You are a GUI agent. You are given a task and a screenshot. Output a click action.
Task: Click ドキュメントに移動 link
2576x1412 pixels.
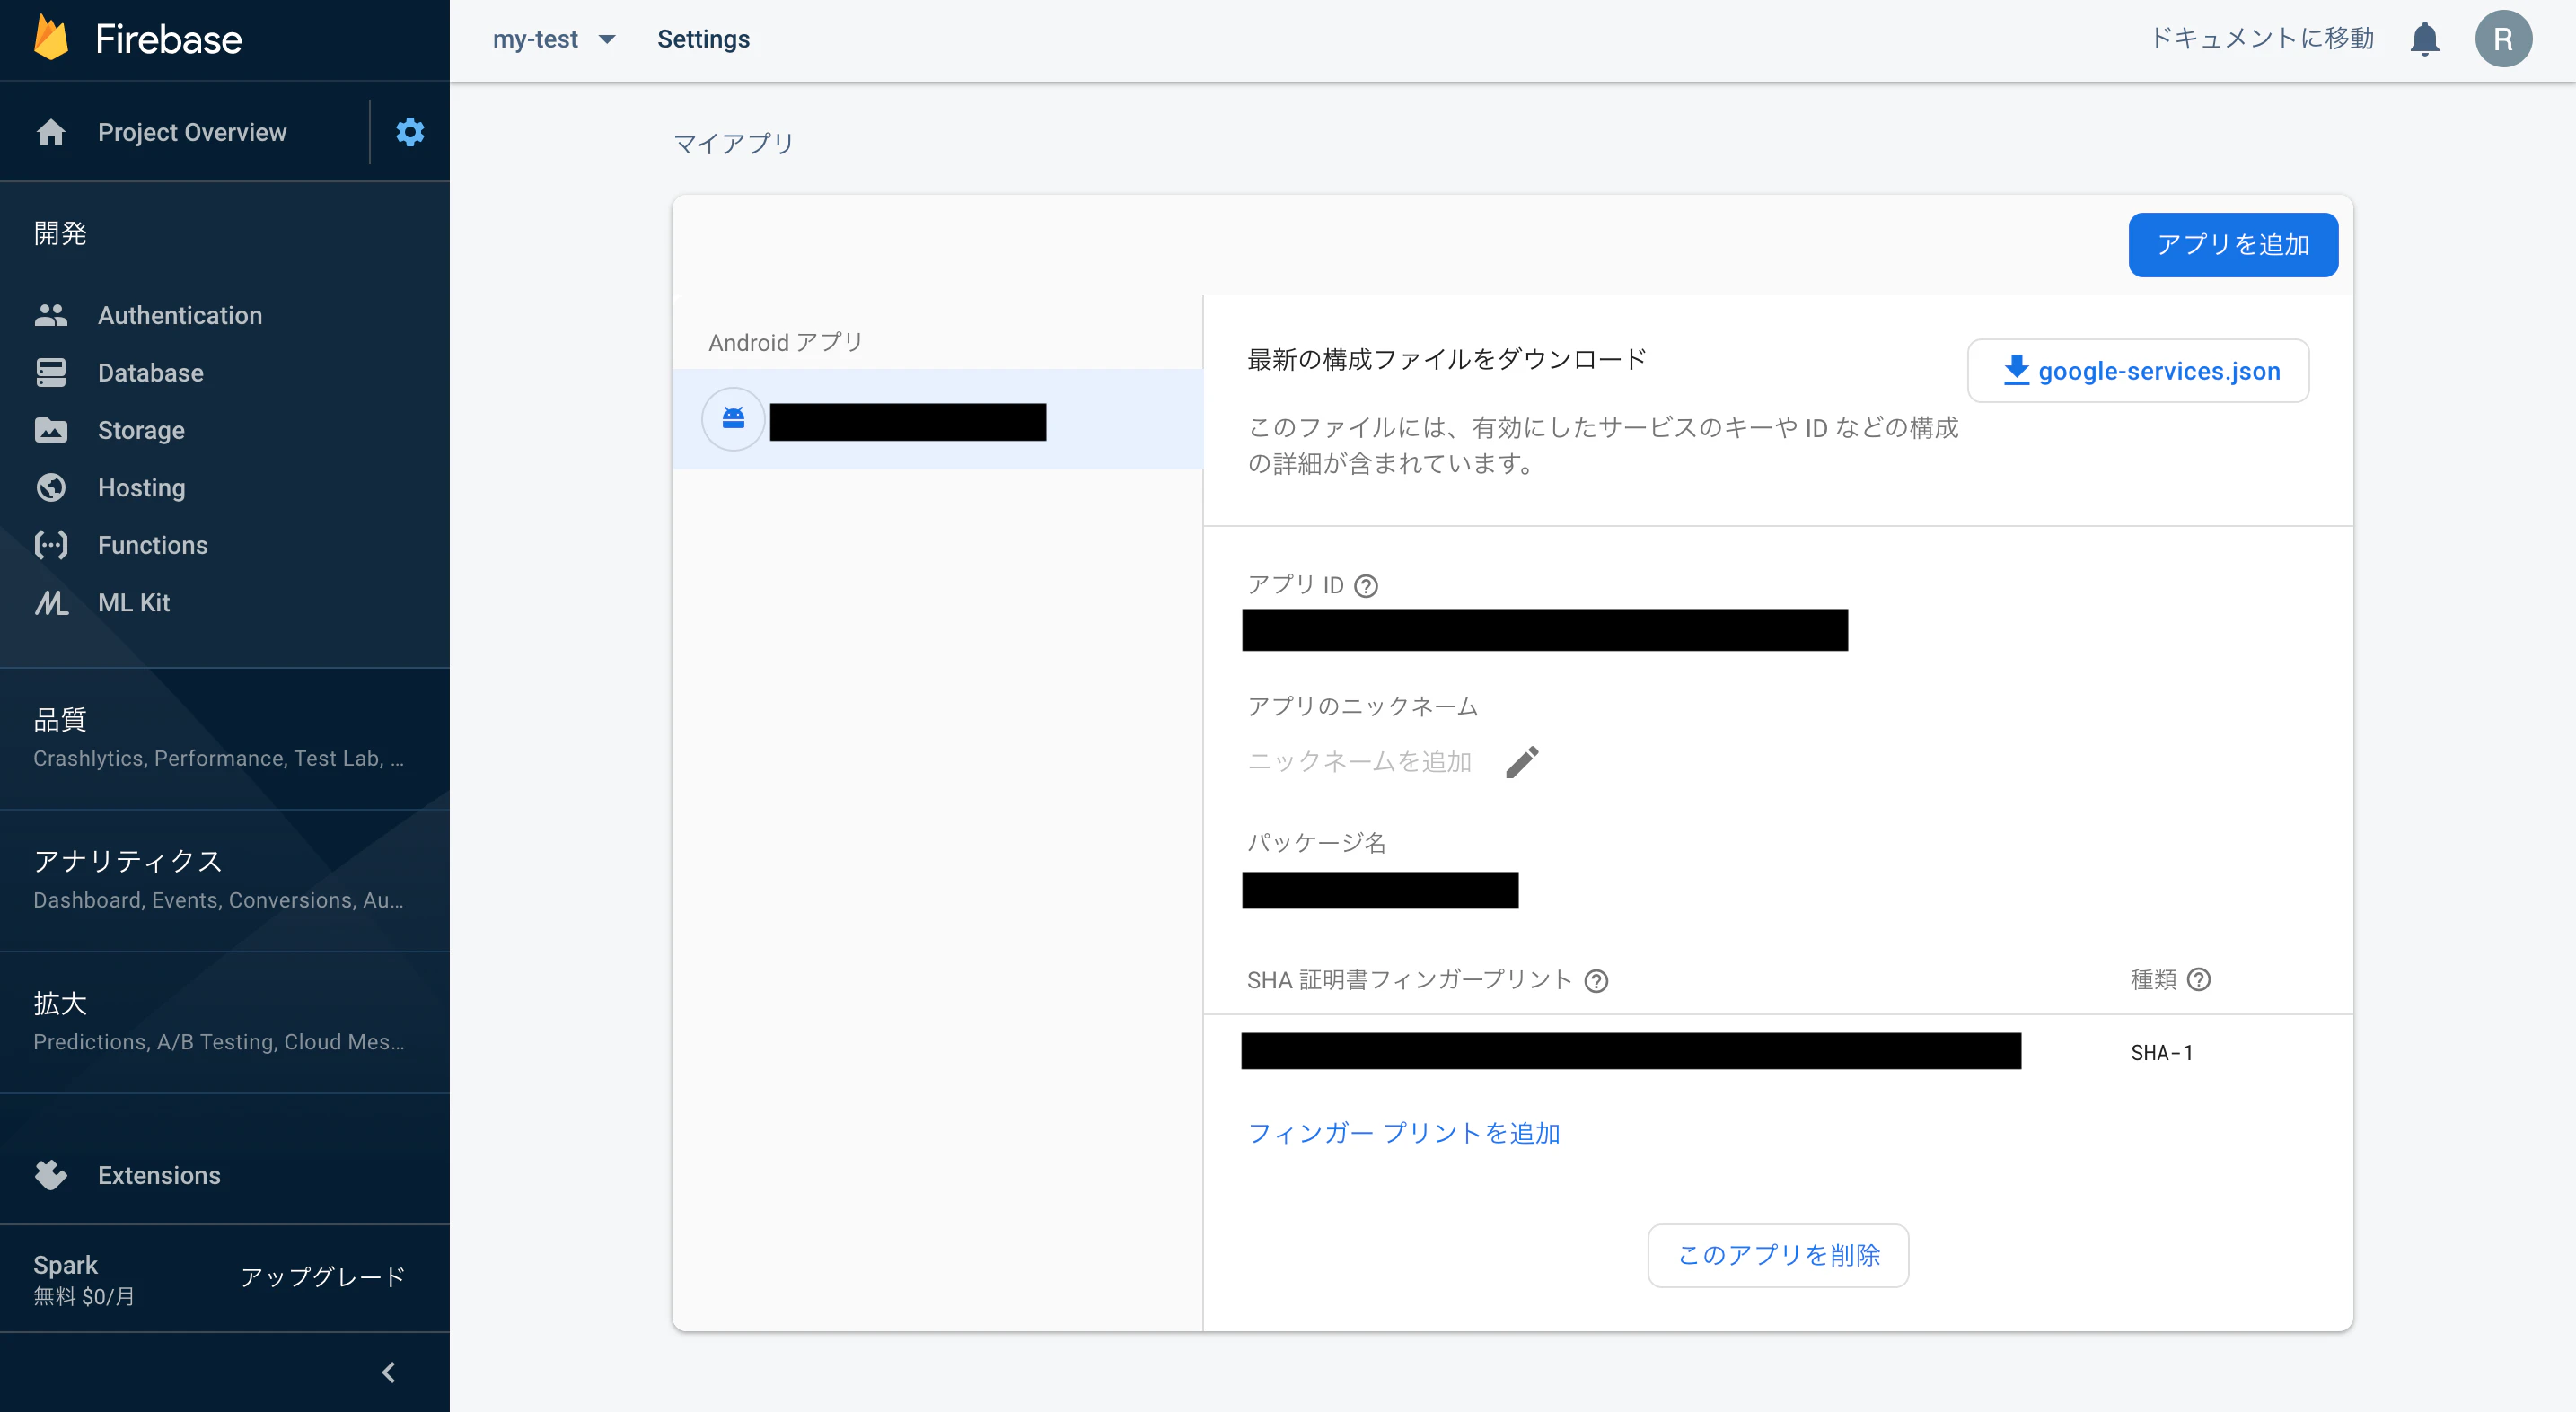[x=2261, y=38]
